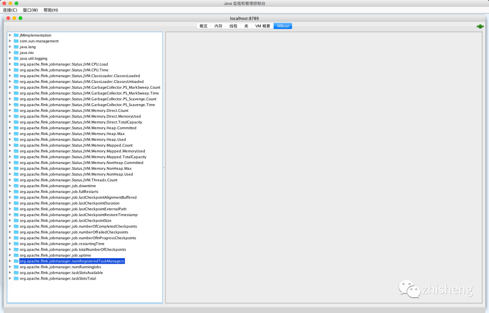The height and width of the screenshot is (313, 489).
Task: Select the MBean tab
Action: [x=283, y=26]
